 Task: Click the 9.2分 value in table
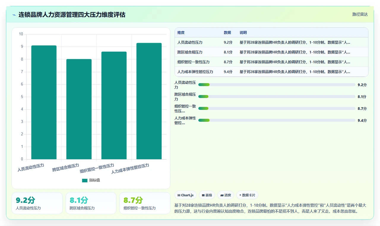pyautogui.click(x=228, y=42)
